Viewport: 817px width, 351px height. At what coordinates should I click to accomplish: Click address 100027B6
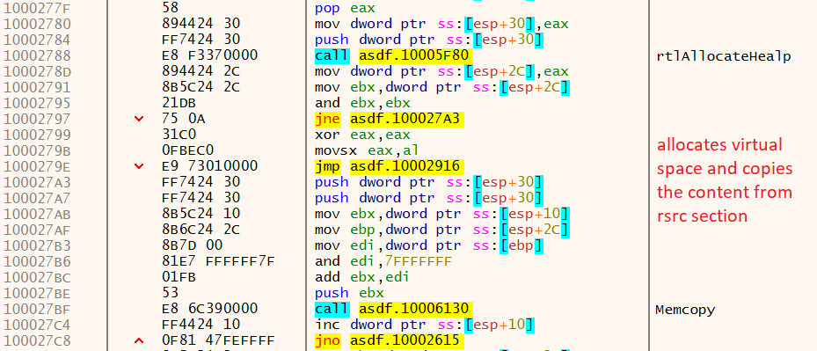(x=37, y=261)
